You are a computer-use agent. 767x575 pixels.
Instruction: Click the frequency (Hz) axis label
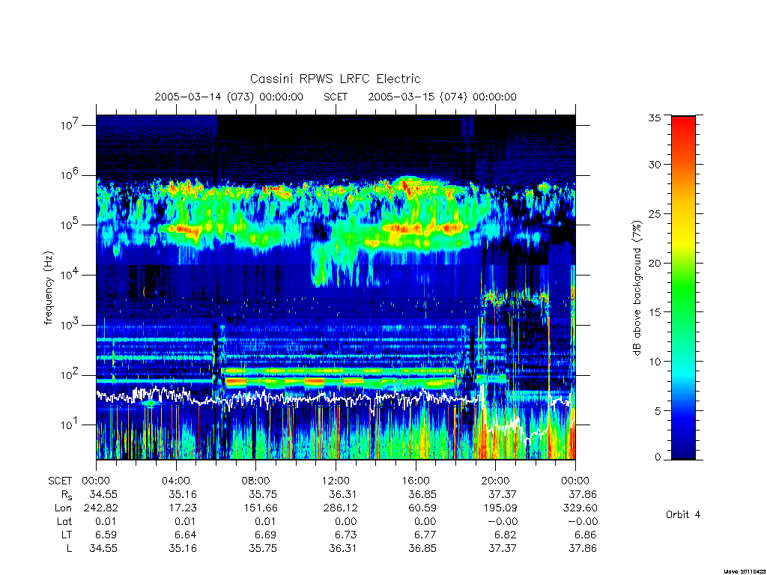click(48, 288)
